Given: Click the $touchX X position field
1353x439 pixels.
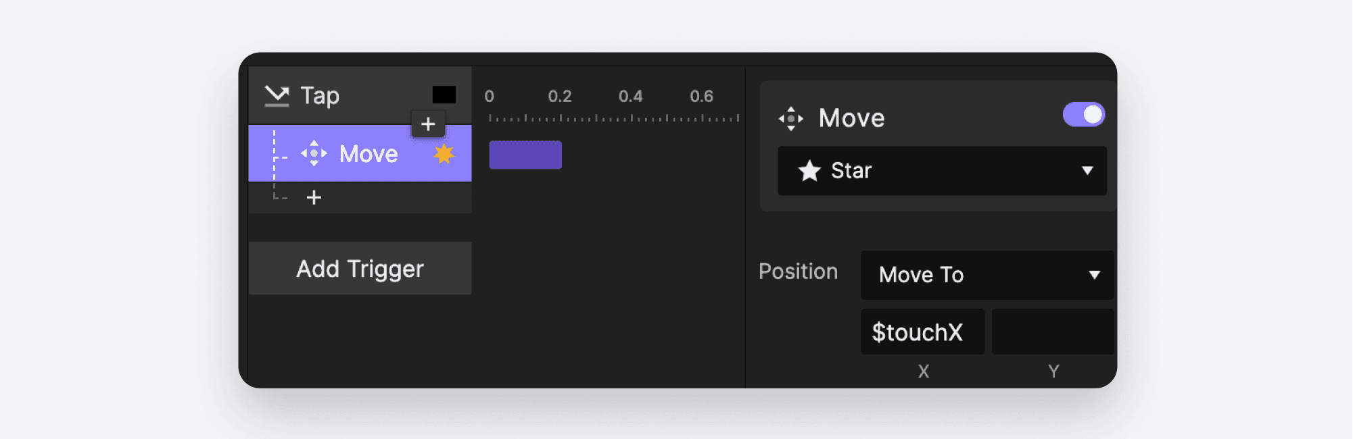Looking at the screenshot, I should [x=922, y=332].
